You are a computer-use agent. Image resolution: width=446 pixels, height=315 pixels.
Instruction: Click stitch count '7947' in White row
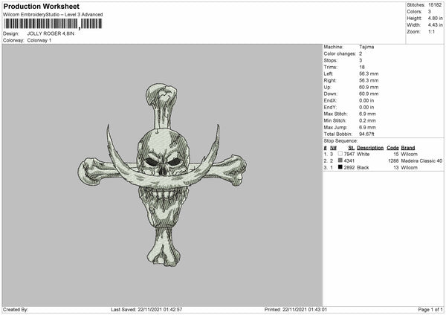coord(349,154)
